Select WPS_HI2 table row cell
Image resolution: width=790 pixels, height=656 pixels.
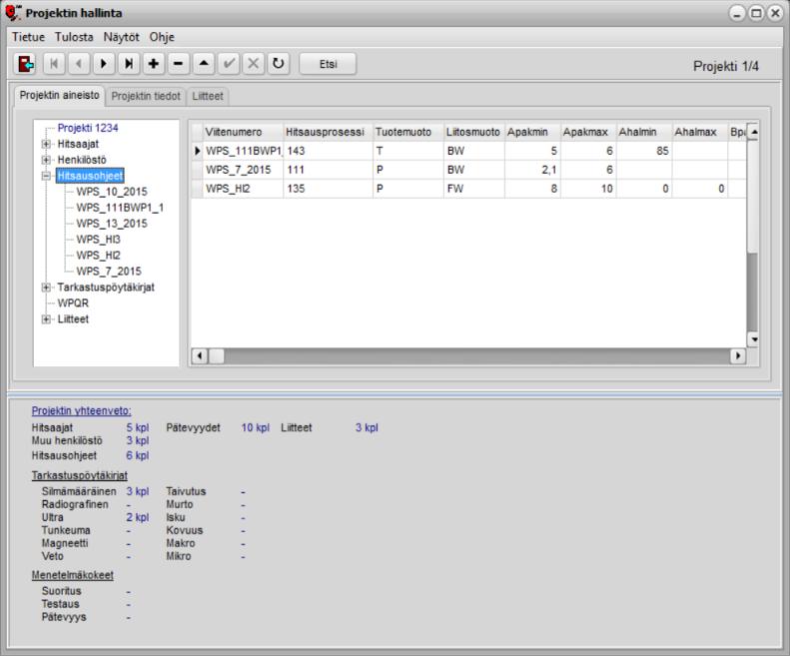click(x=243, y=189)
